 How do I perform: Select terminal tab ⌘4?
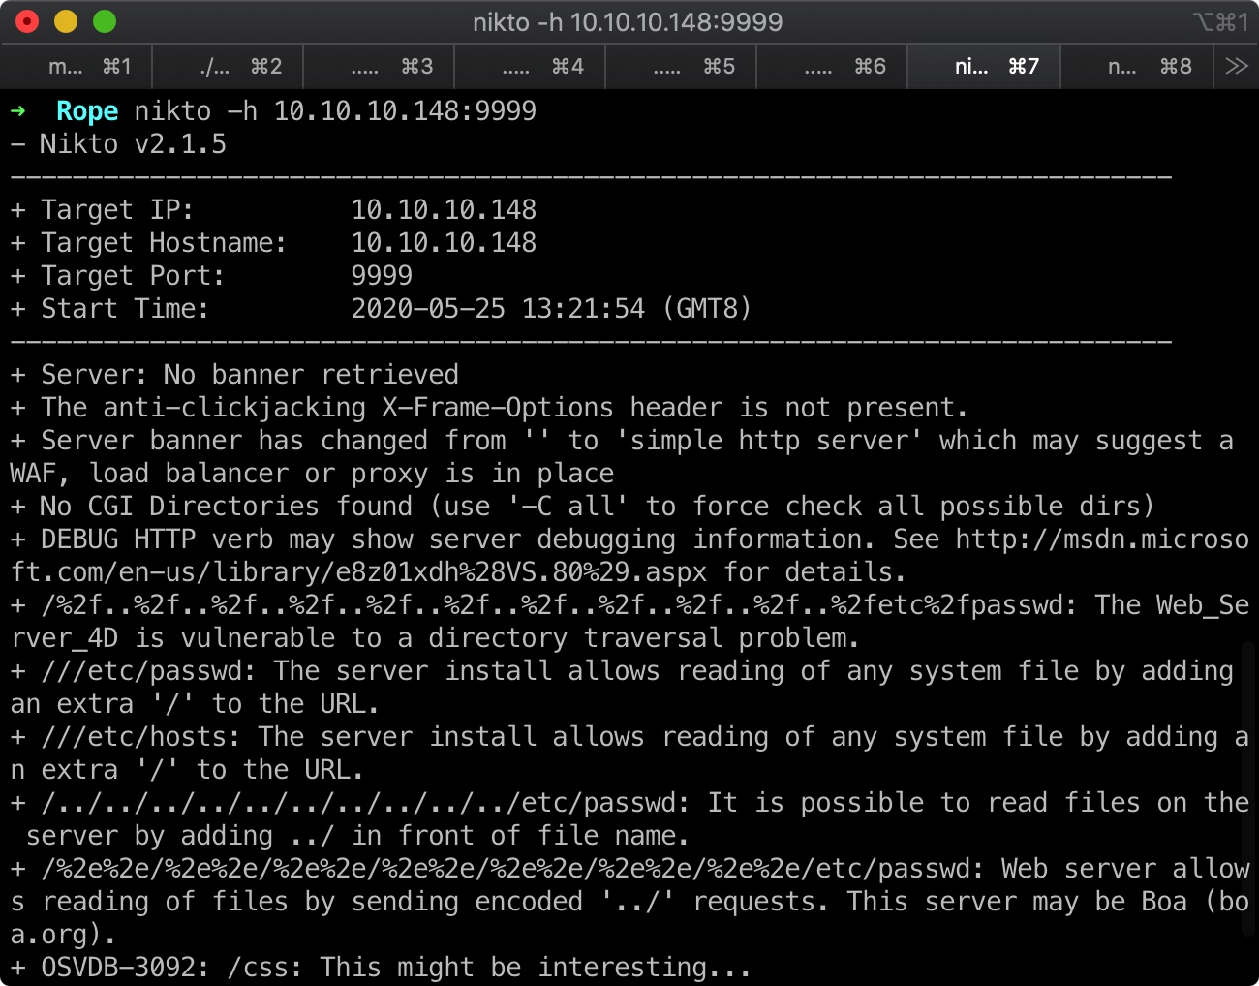(531, 66)
